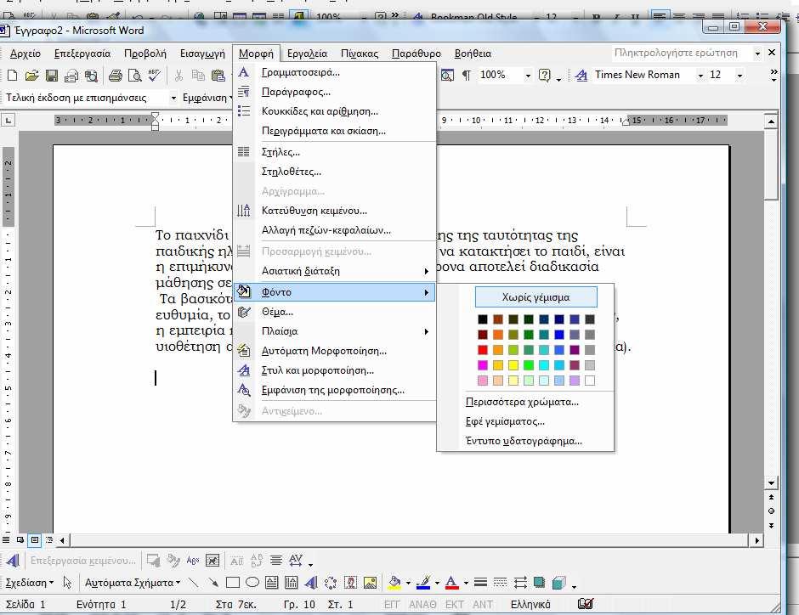Click the Χωρίς γέμισμα button
This screenshot has width=799, height=615.
coord(536,296)
